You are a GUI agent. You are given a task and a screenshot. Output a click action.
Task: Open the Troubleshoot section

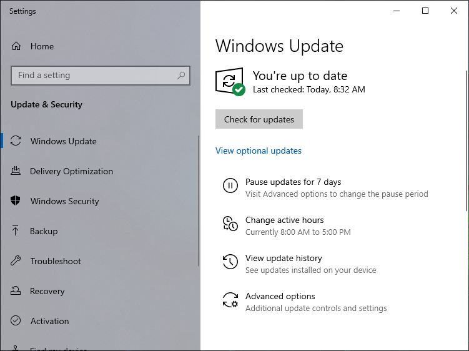pyautogui.click(x=99, y=260)
